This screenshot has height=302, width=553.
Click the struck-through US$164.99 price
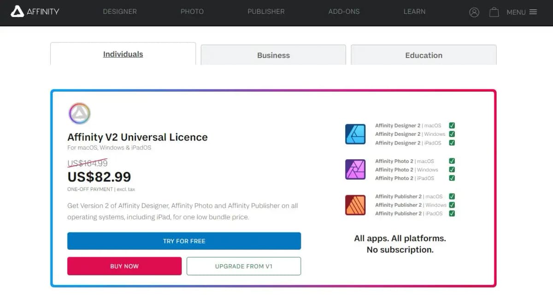pyautogui.click(x=88, y=163)
